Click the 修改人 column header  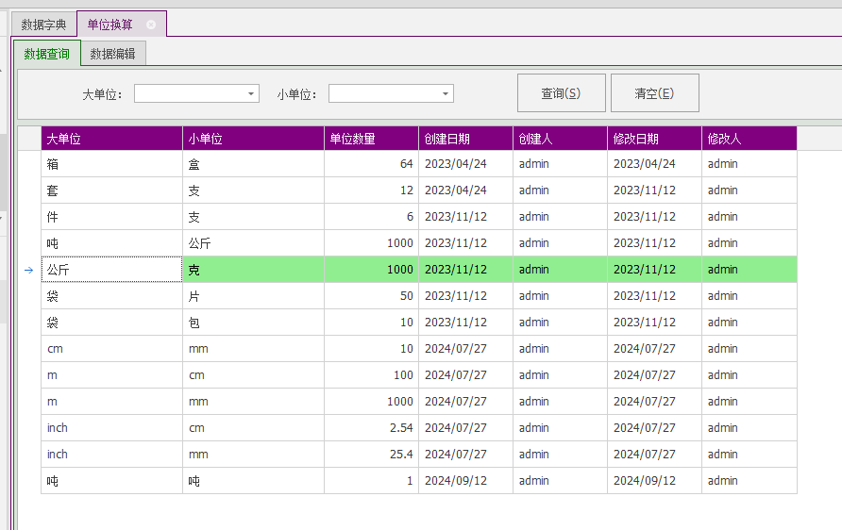point(749,139)
